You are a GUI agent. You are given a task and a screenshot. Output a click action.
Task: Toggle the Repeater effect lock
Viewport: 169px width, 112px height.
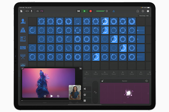tap(103, 81)
